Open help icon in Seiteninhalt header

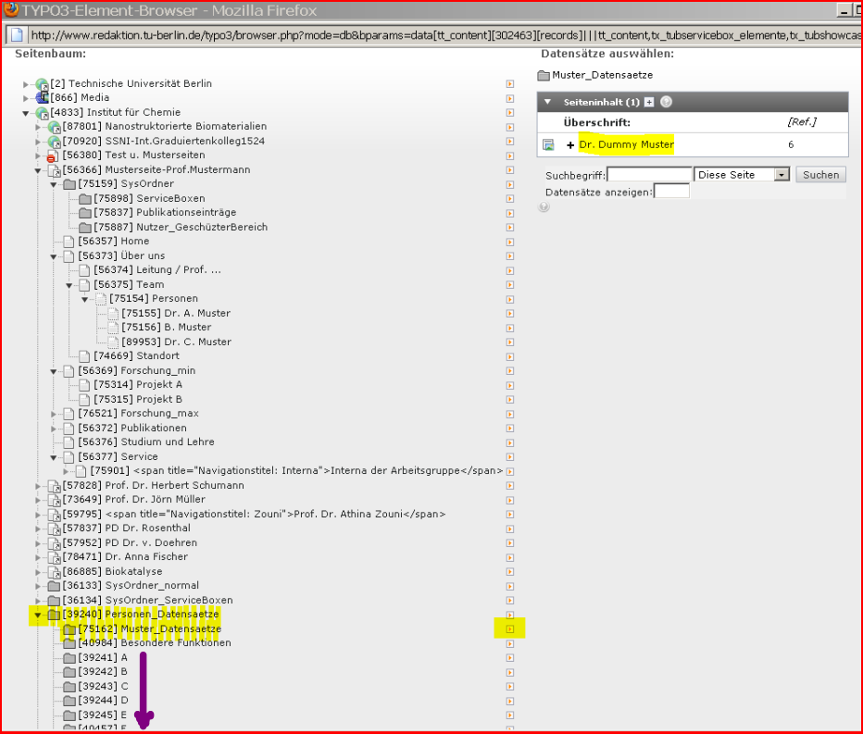click(x=666, y=103)
